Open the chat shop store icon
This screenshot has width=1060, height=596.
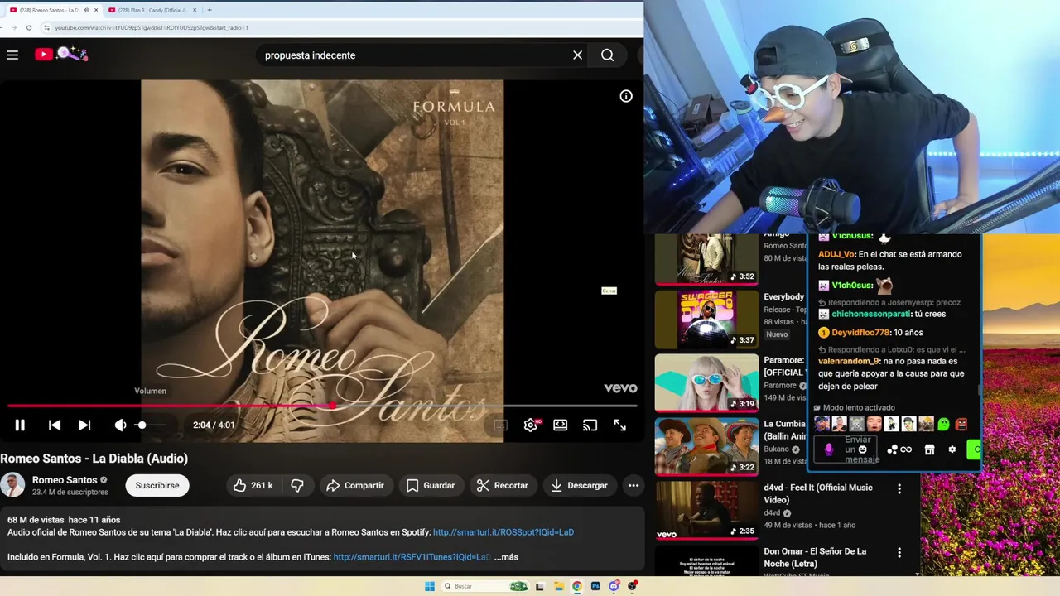[x=929, y=449]
